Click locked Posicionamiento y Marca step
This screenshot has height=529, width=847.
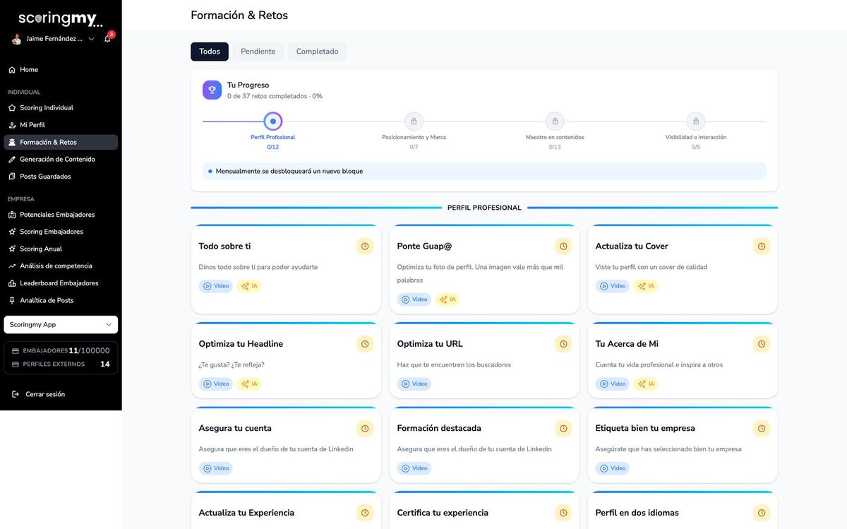(x=414, y=121)
